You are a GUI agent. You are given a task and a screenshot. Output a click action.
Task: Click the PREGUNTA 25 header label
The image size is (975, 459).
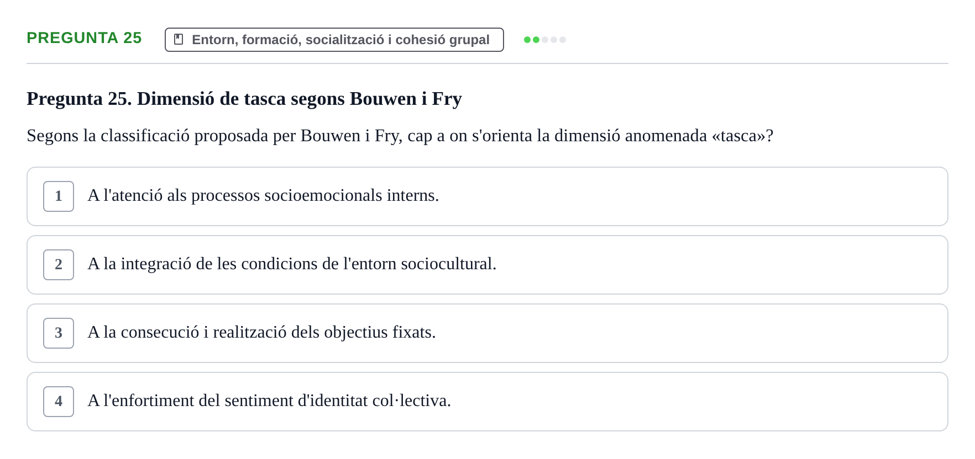pyautogui.click(x=84, y=38)
